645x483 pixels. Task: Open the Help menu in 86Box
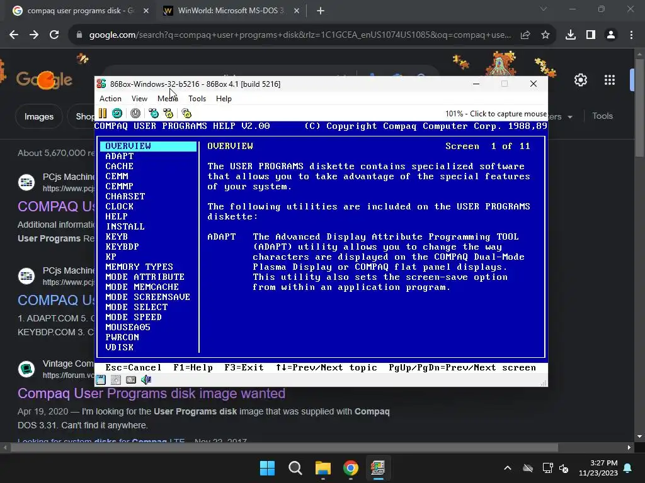224,99
